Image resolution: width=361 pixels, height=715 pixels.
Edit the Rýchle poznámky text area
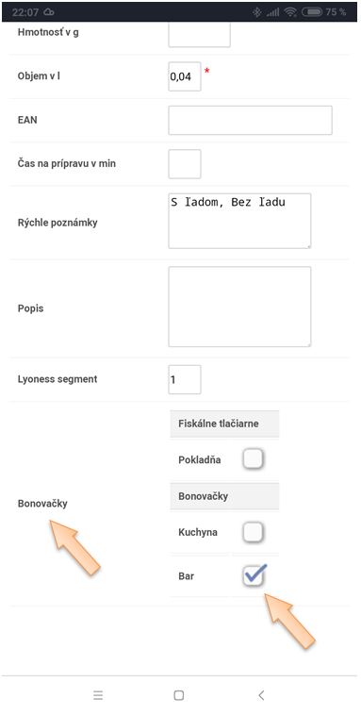click(x=239, y=221)
